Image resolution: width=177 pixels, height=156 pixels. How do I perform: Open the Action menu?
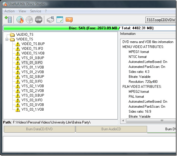click(9, 11)
